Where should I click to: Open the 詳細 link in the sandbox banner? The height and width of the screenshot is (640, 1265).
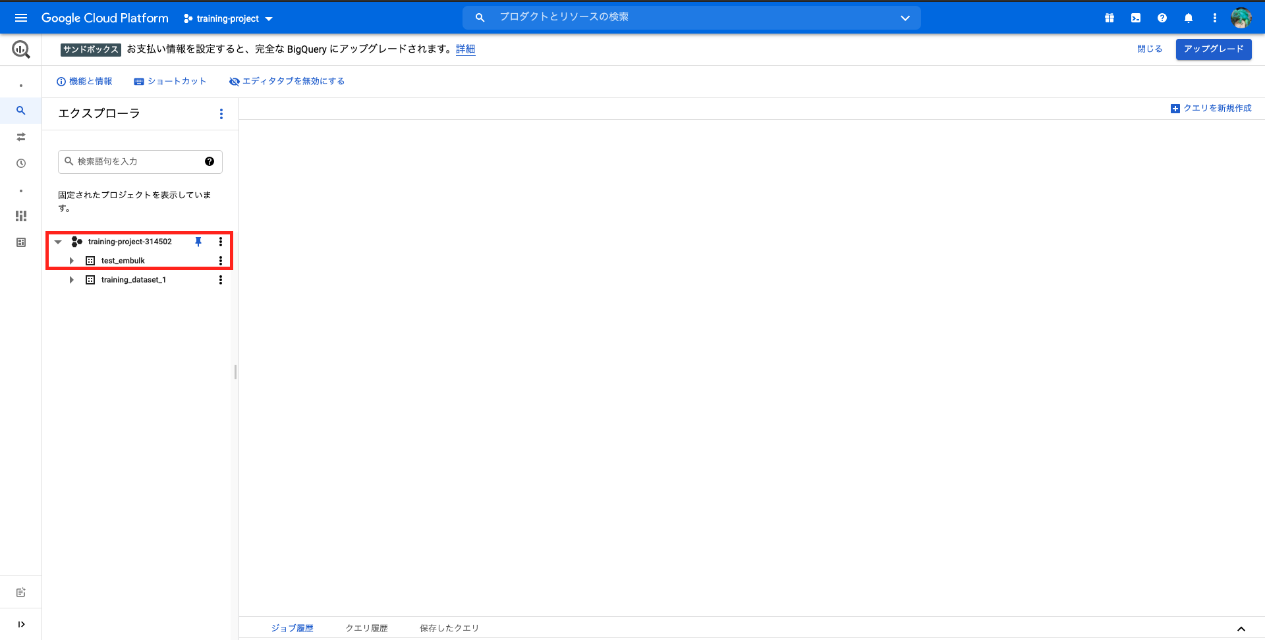click(466, 49)
